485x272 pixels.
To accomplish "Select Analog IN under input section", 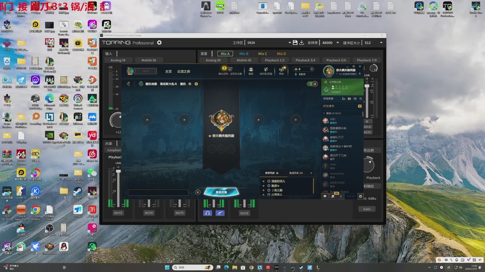I will [118, 60].
